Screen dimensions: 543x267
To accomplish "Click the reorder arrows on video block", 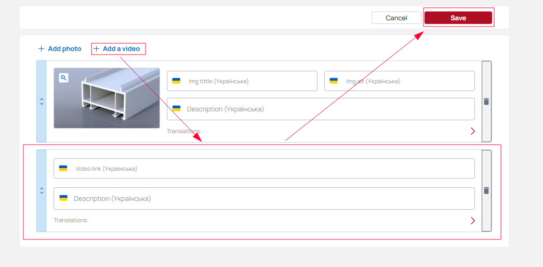I will (42, 190).
